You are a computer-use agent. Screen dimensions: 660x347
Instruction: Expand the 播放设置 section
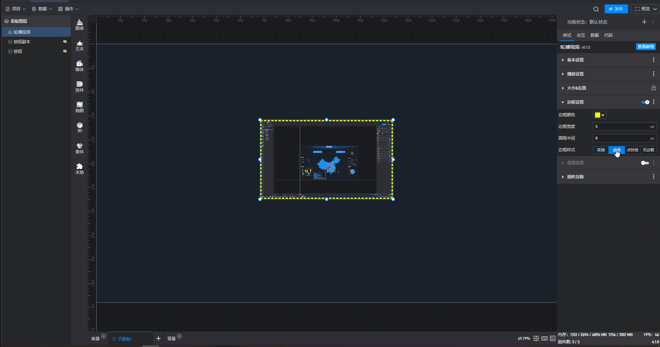tap(575, 74)
